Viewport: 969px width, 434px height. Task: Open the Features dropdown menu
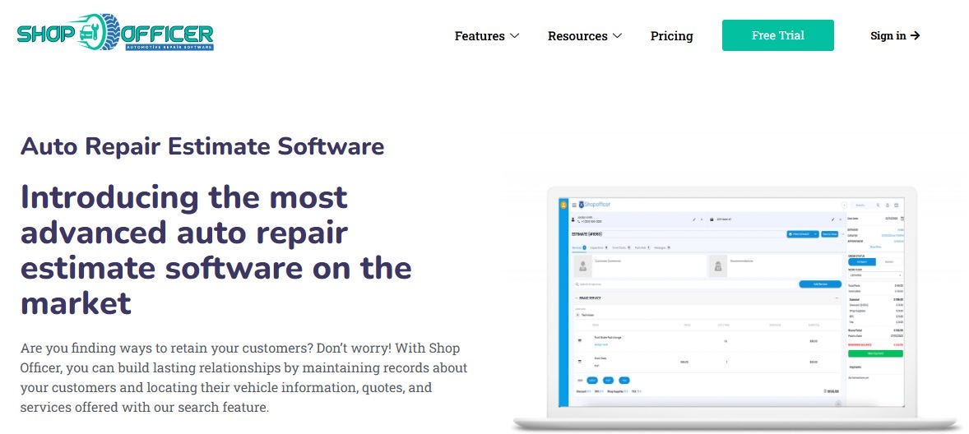pos(487,36)
